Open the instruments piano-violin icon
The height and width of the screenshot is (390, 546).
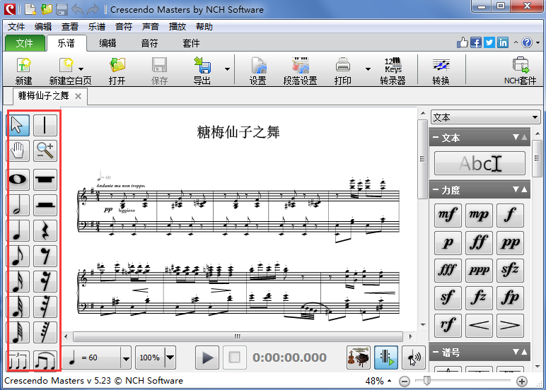click(x=359, y=357)
